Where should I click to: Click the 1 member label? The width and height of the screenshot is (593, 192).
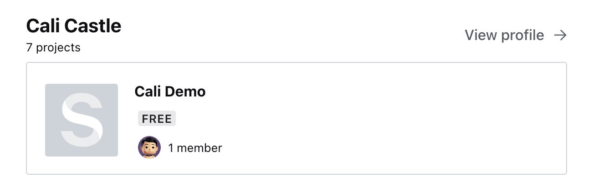point(195,148)
